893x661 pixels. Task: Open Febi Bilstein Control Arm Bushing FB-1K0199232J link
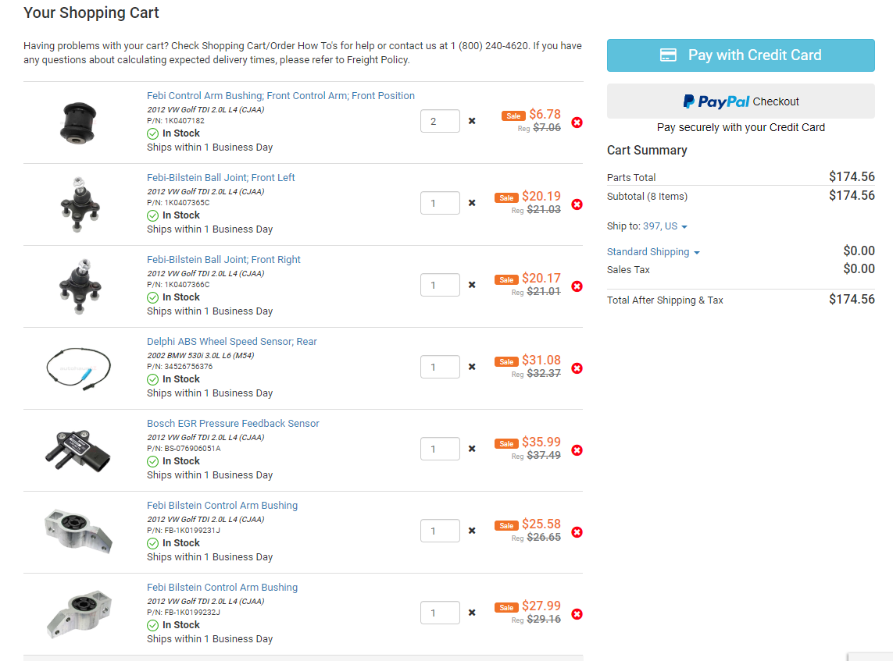tap(222, 587)
